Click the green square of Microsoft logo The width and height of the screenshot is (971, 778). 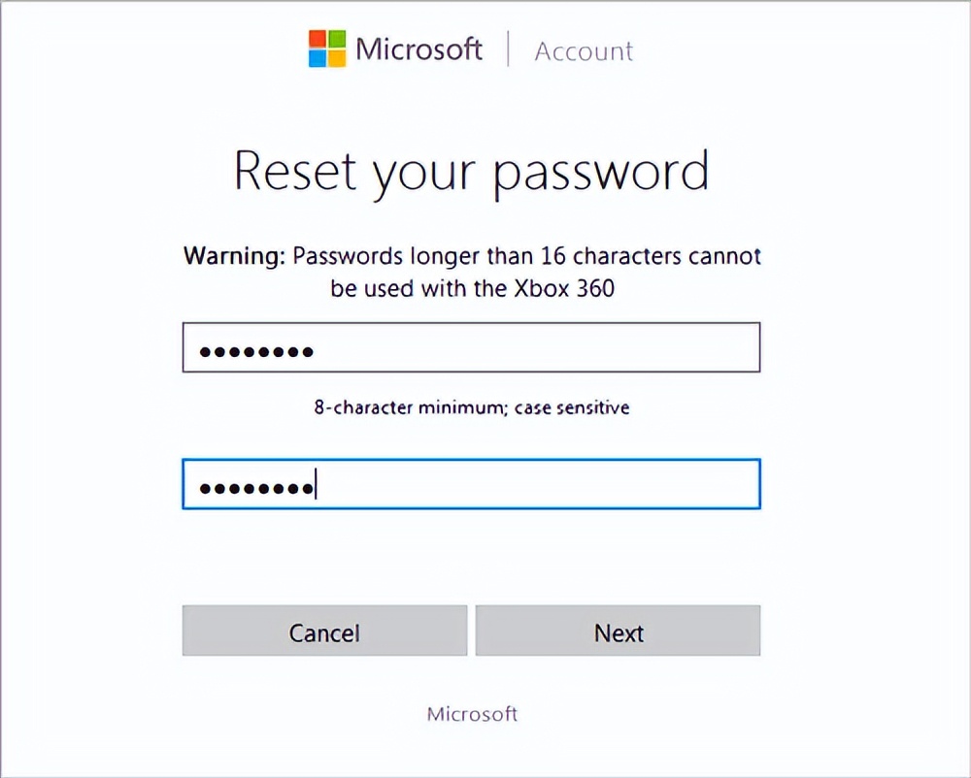(x=337, y=39)
